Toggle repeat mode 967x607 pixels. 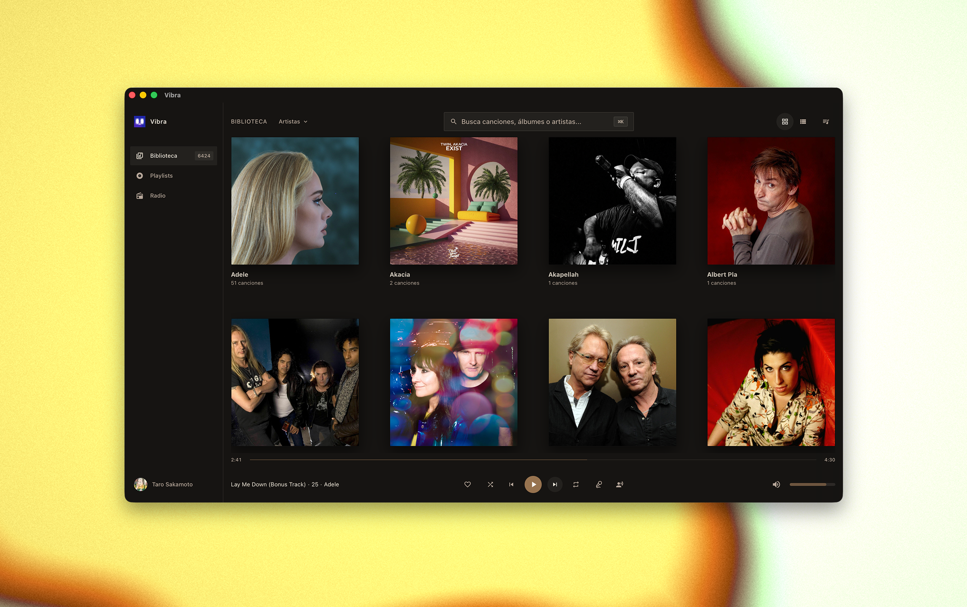click(x=576, y=484)
